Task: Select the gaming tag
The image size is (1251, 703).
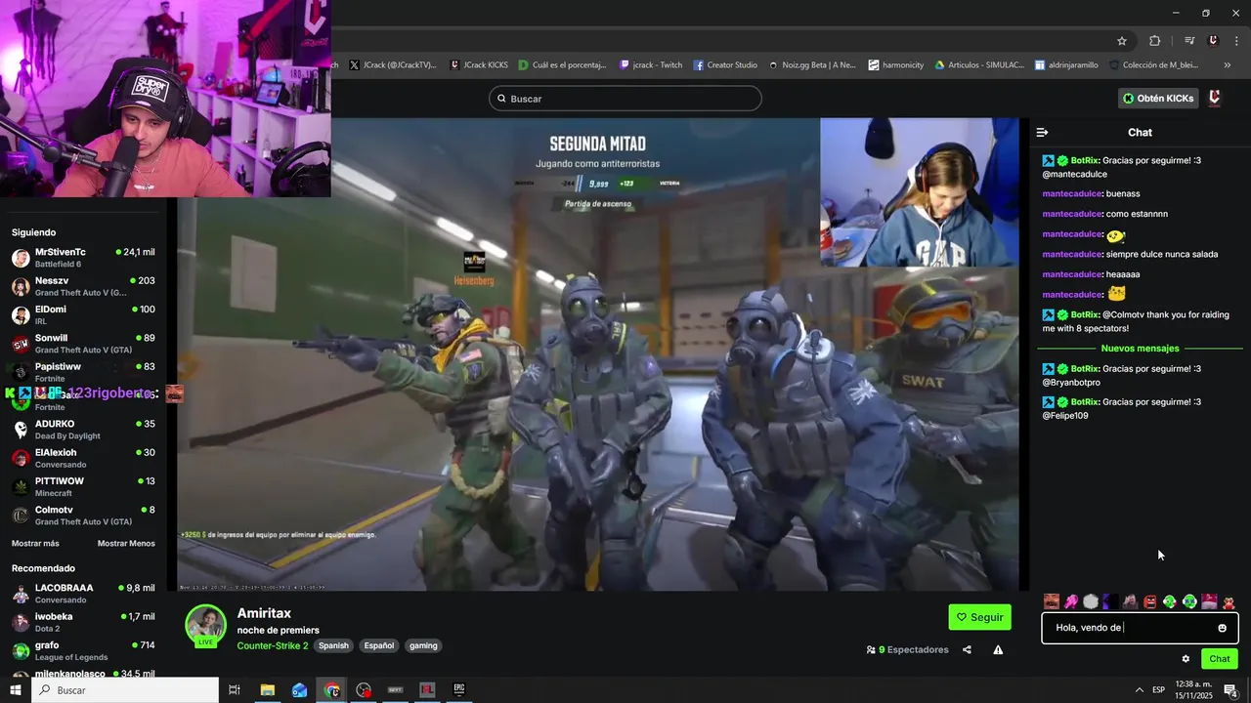Action: 423,645
